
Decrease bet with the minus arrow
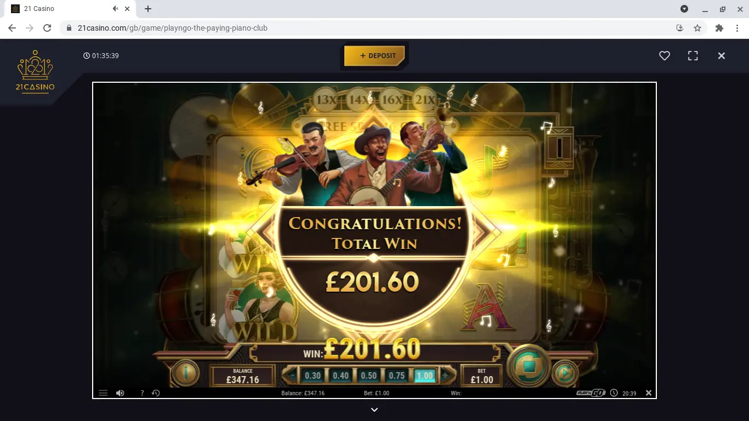click(292, 376)
